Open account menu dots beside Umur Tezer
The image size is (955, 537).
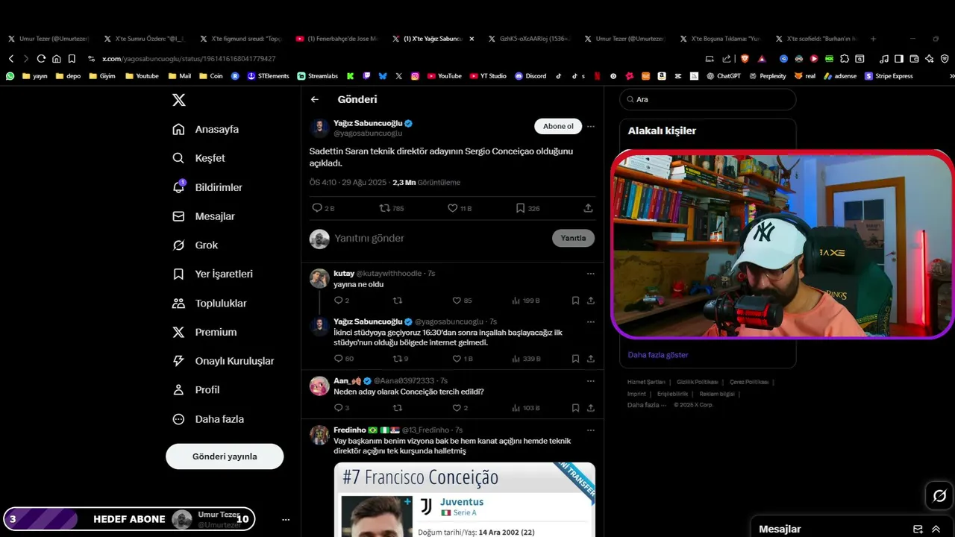(285, 519)
